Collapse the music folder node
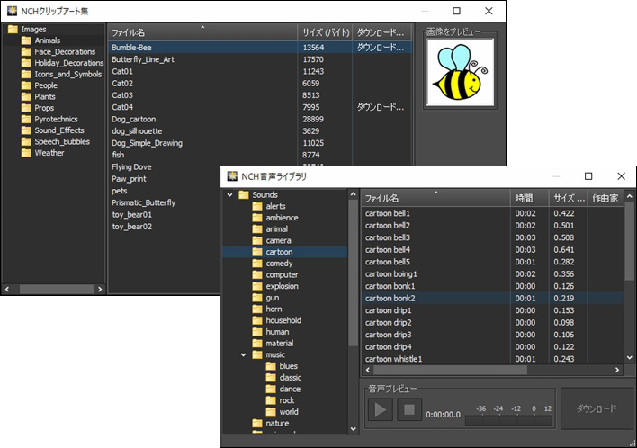 [244, 355]
